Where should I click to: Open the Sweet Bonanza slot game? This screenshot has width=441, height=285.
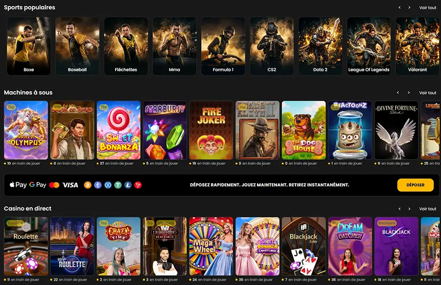point(118,130)
